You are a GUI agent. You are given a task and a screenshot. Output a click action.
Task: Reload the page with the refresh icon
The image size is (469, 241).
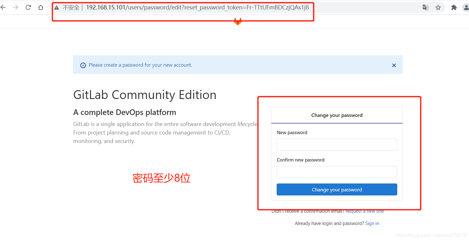click(28, 7)
